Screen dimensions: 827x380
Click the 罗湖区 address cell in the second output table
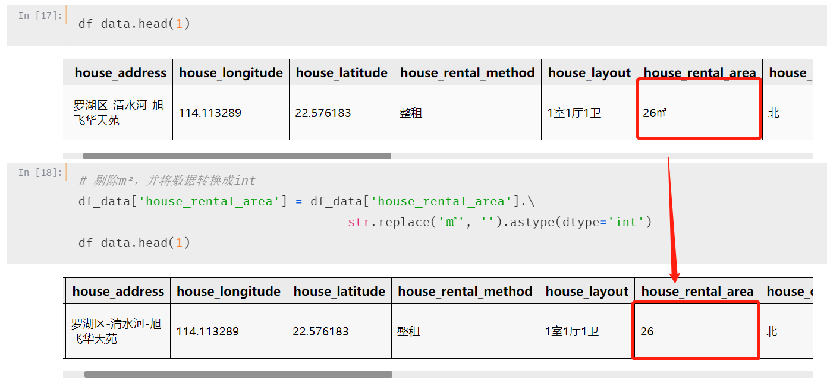(x=117, y=331)
